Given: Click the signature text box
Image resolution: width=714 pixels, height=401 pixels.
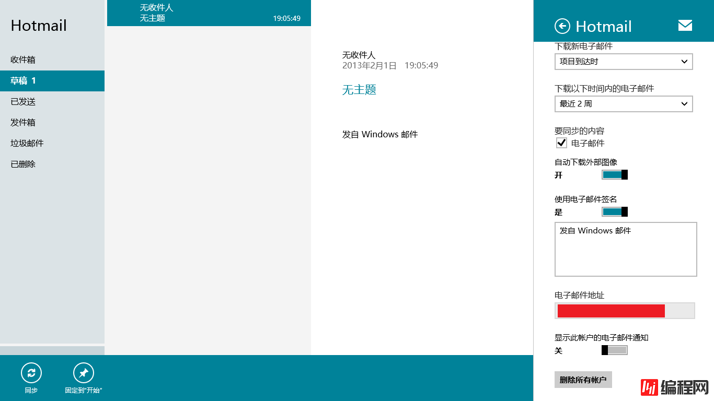Looking at the screenshot, I should 626,249.
